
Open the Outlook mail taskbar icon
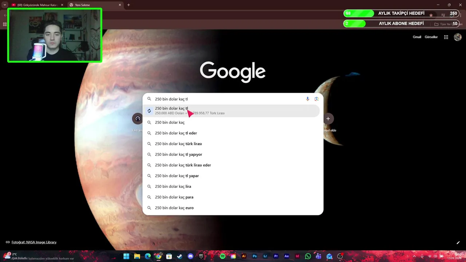[x=329, y=256]
